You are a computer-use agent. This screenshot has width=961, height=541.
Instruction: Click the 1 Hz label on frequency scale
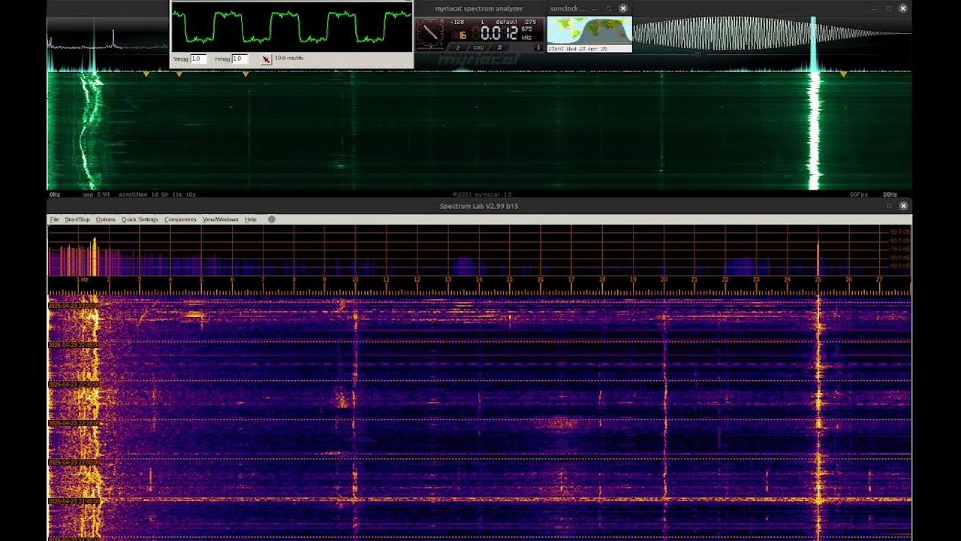(83, 280)
